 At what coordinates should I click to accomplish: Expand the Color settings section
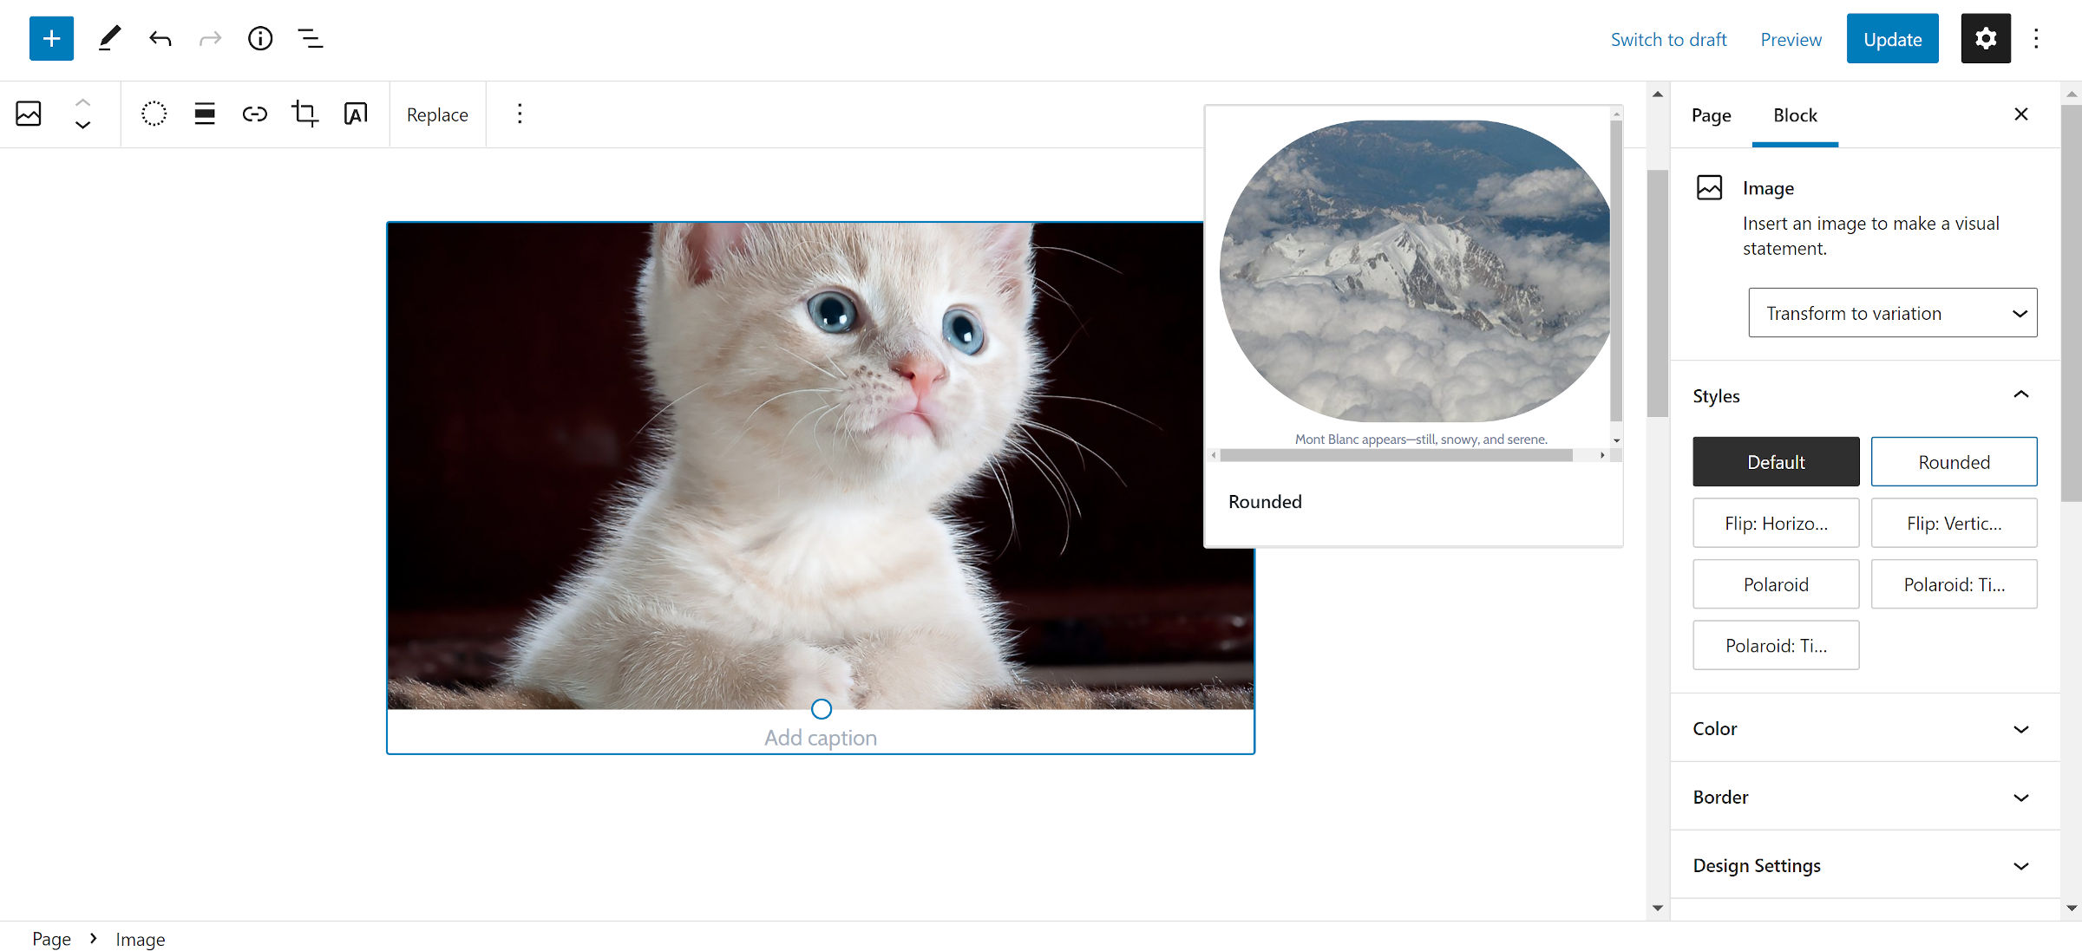click(1863, 728)
